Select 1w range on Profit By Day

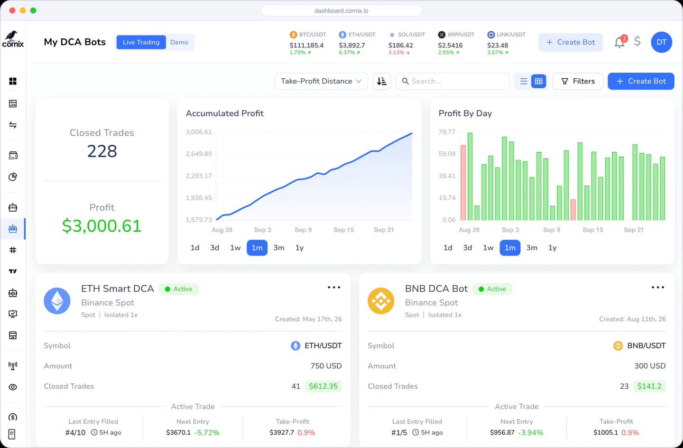coord(488,248)
